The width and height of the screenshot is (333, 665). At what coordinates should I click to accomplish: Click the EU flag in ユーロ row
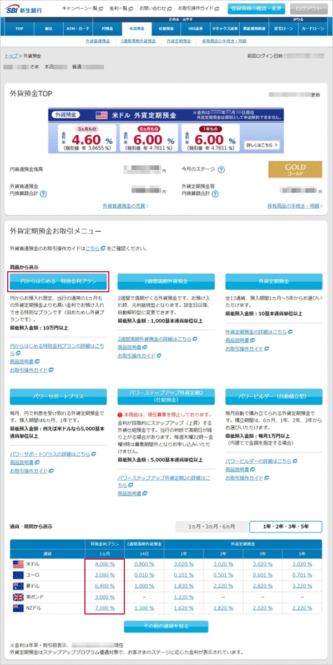pos(18,575)
